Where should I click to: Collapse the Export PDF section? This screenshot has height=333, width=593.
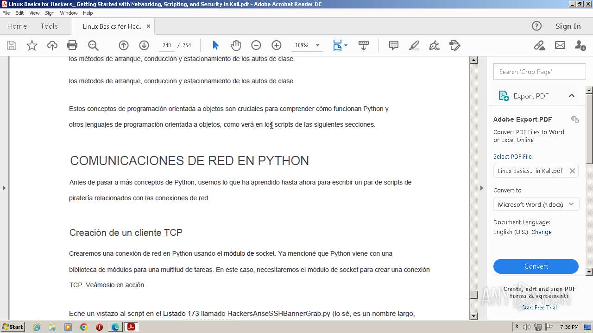[x=572, y=96]
